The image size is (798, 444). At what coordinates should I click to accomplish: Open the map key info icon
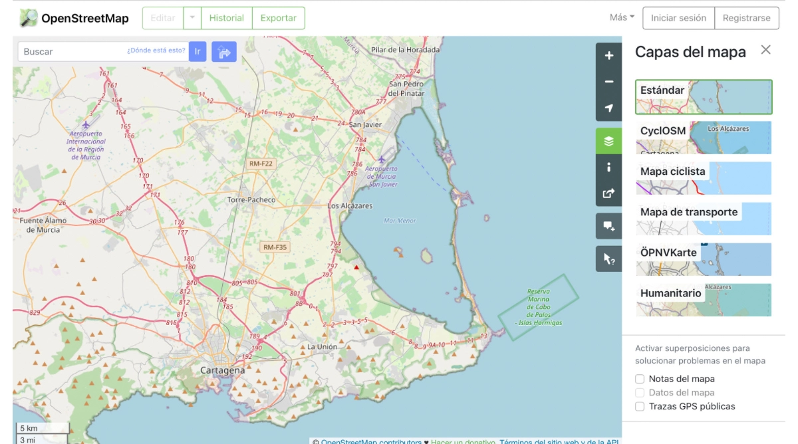pos(608,167)
